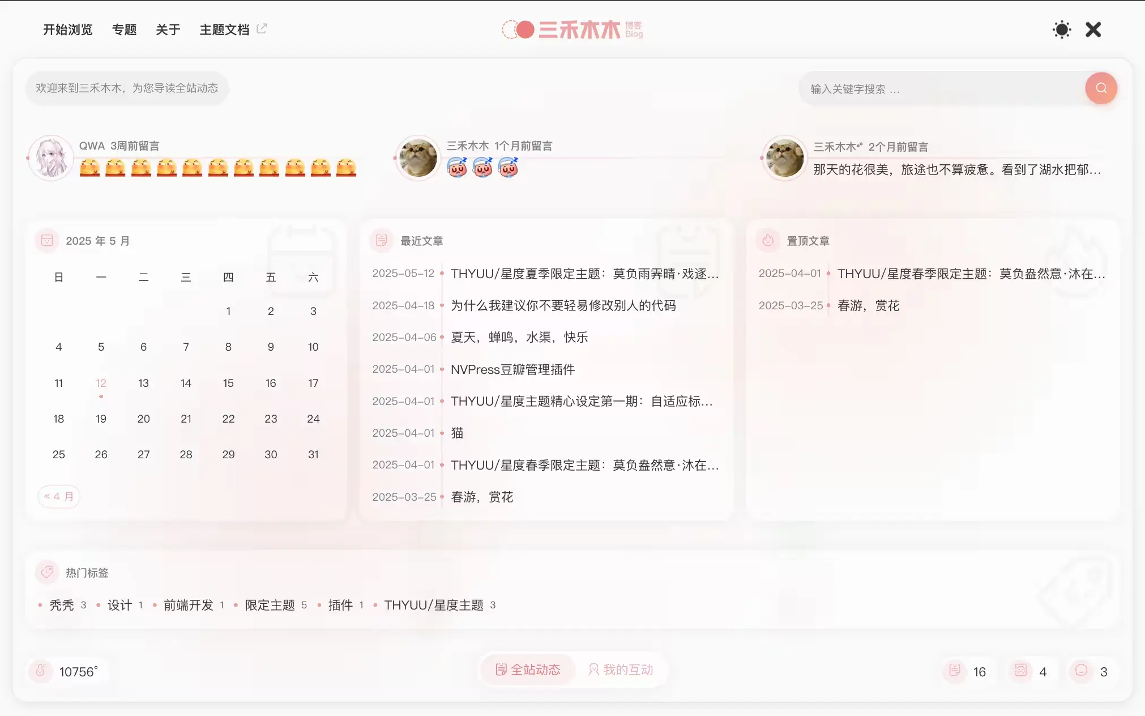
Task: Click the comment count icon showing 3
Action: [1081, 671]
